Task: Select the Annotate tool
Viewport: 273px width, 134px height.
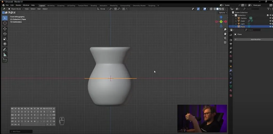Action: [x=5, y=50]
